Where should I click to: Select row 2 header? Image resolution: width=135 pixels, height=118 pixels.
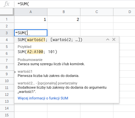click(7, 26)
